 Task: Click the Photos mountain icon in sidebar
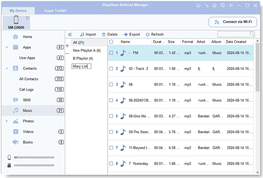pyautogui.click(x=15, y=121)
